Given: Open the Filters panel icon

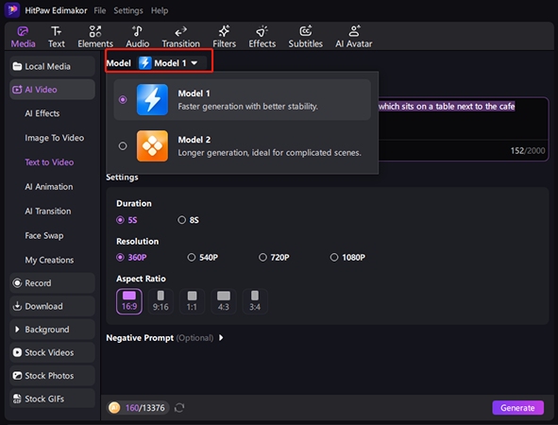Looking at the screenshot, I should [224, 31].
